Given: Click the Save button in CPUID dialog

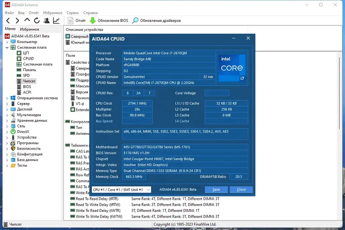Looking at the screenshot, I should pyautogui.click(x=216, y=190).
